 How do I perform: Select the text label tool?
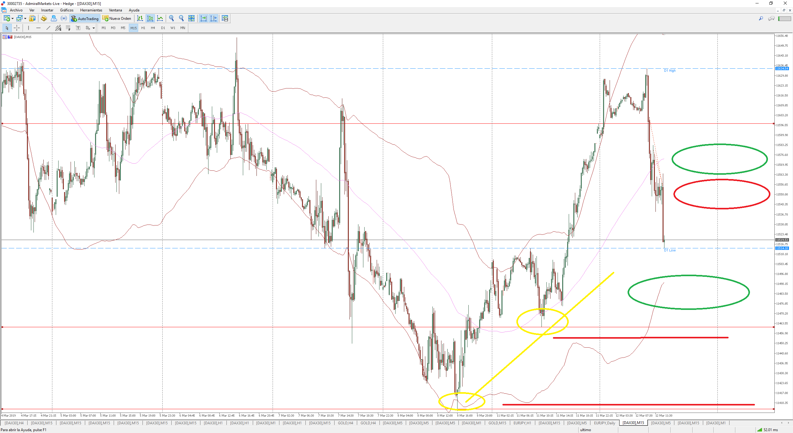tap(78, 28)
